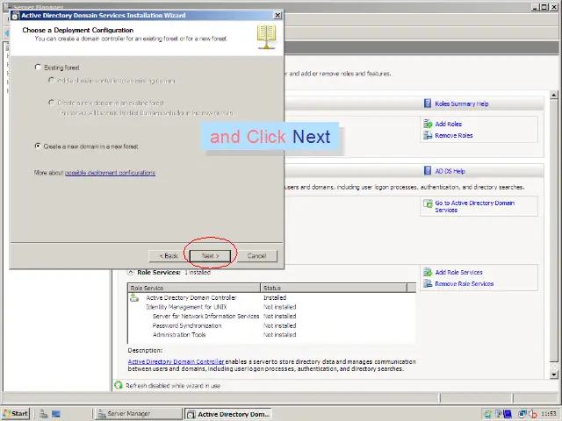Screen dimensions: 562x421
Task: Click the Active Directory Domain Controller row icon
Action: point(134,297)
